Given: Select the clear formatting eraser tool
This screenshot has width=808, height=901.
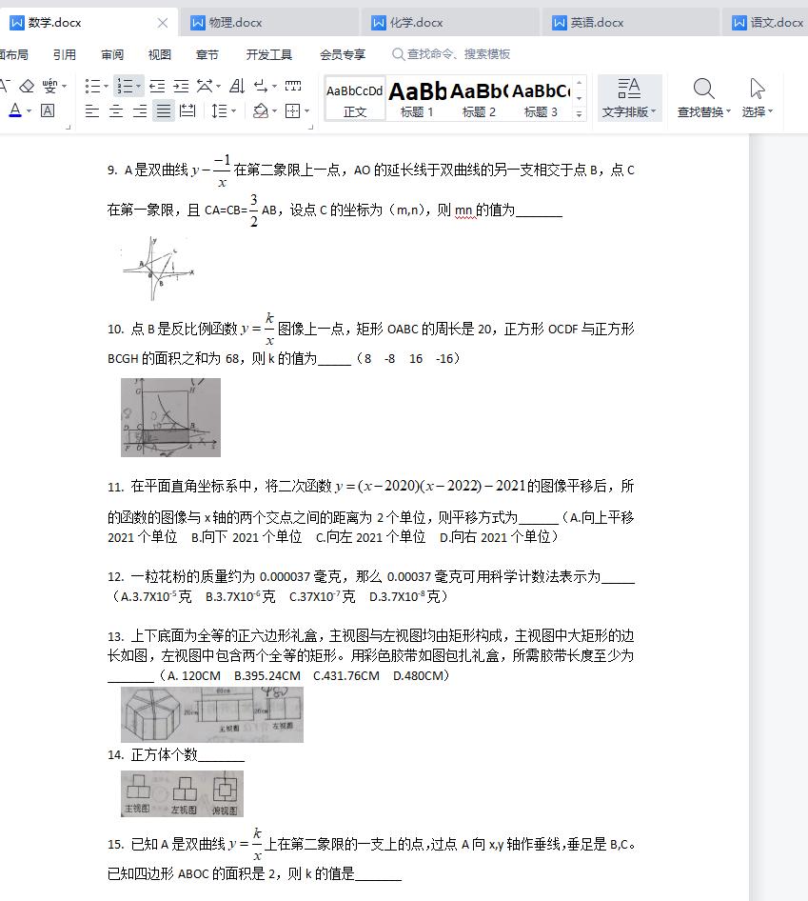Looking at the screenshot, I should (25, 86).
